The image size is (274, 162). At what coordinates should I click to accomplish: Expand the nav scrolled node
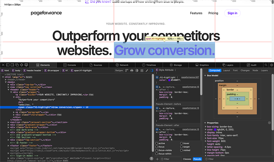pos(8,87)
